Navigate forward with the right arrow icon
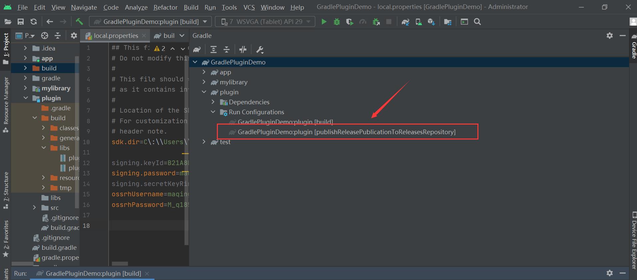 coord(63,22)
